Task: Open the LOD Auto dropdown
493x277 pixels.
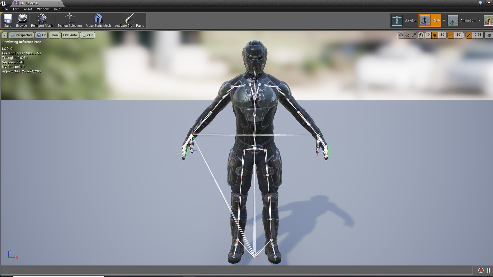Action: click(x=70, y=35)
